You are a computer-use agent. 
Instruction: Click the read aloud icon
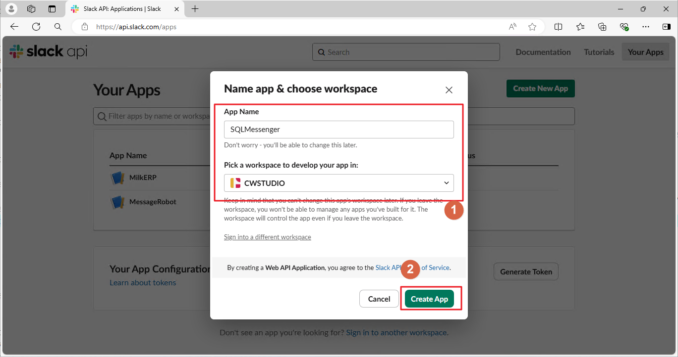513,27
